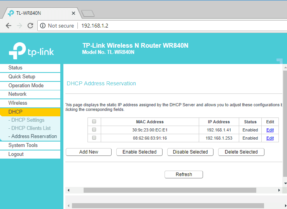Toggle the select-all checkbox in table header
The width and height of the screenshot is (287, 209).
click(94, 121)
